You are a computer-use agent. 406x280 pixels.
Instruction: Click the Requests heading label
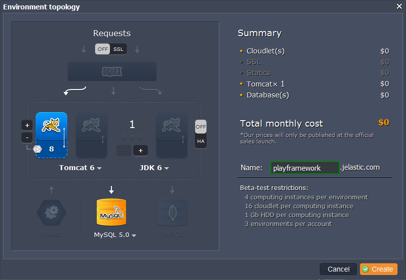pyautogui.click(x=112, y=33)
